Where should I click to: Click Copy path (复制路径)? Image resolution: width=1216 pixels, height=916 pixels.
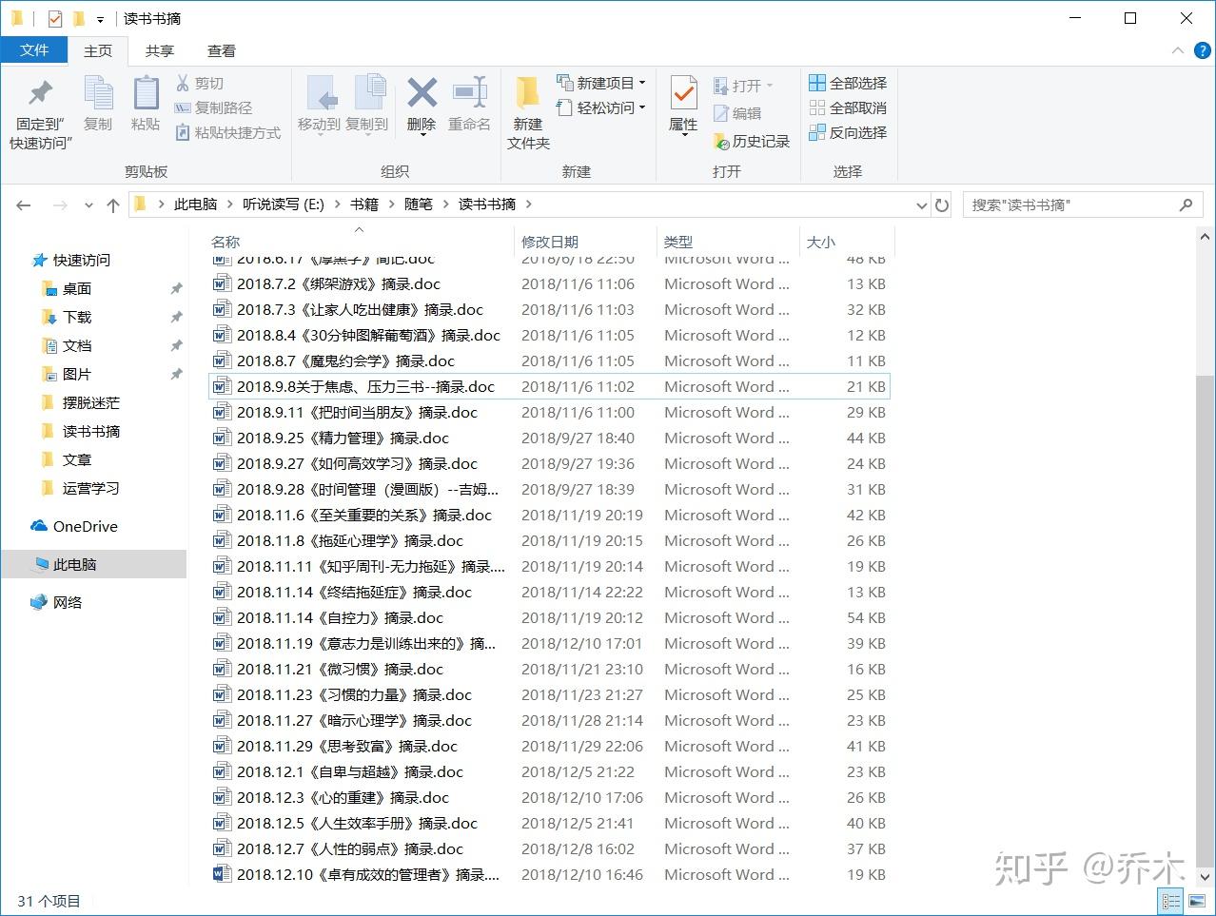(x=214, y=108)
